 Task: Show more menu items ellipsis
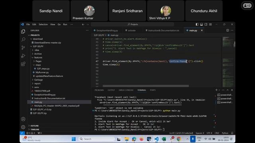pyautogui.click(x=72, y=25)
